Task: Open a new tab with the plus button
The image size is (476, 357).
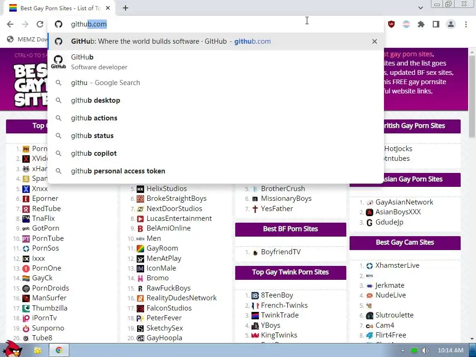Action: click(126, 8)
